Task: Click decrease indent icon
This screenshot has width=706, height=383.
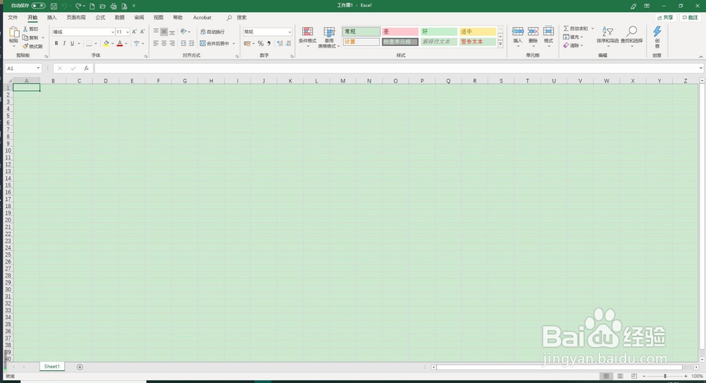Action: coord(184,44)
